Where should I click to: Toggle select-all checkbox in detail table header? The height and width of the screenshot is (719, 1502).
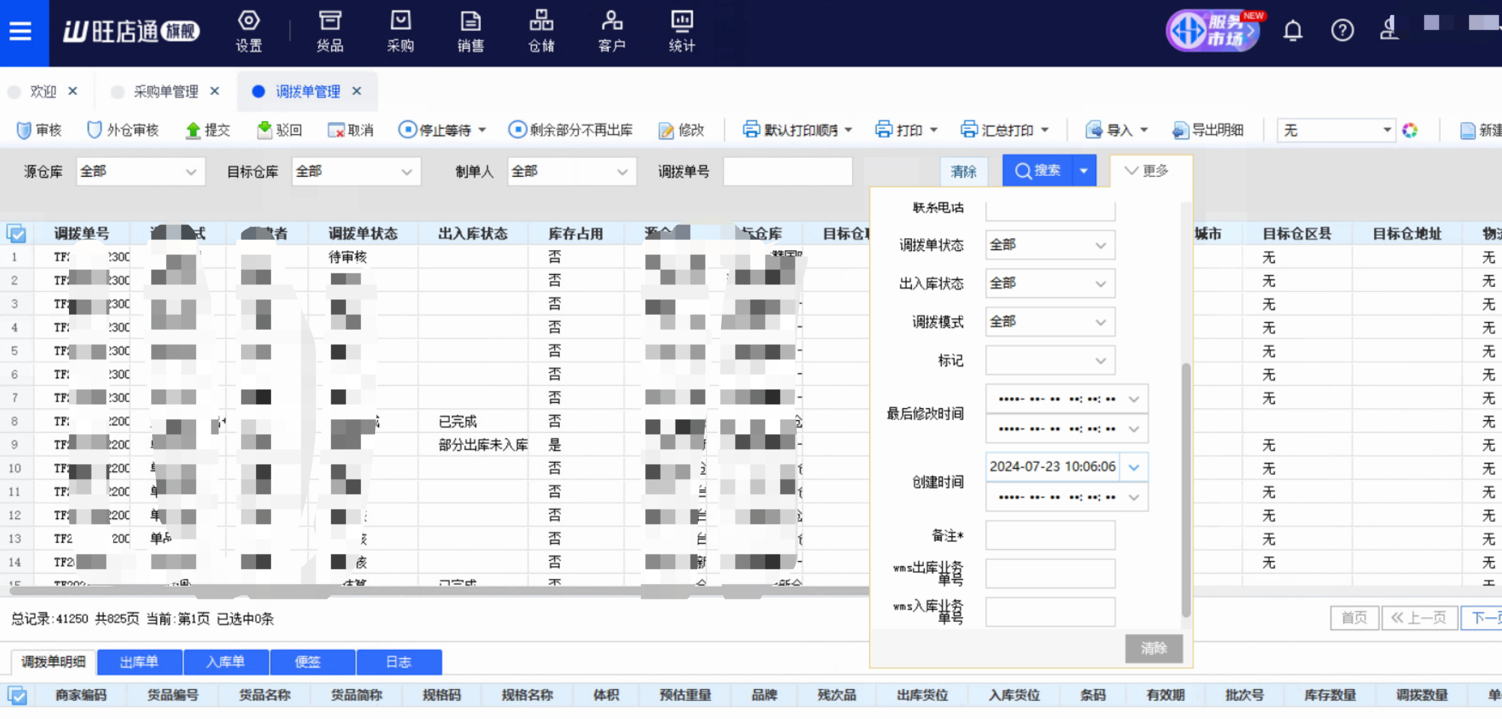pyautogui.click(x=16, y=696)
